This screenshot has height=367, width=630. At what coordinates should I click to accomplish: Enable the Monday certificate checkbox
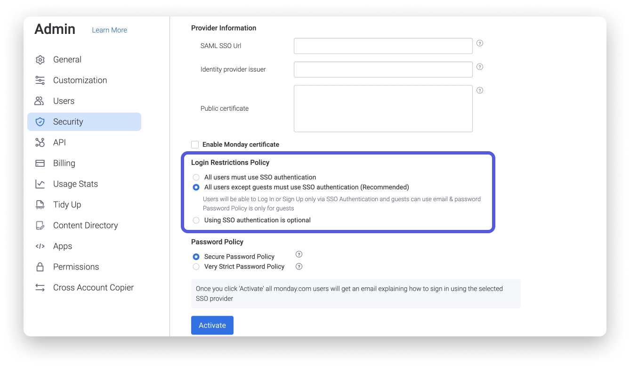(194, 145)
